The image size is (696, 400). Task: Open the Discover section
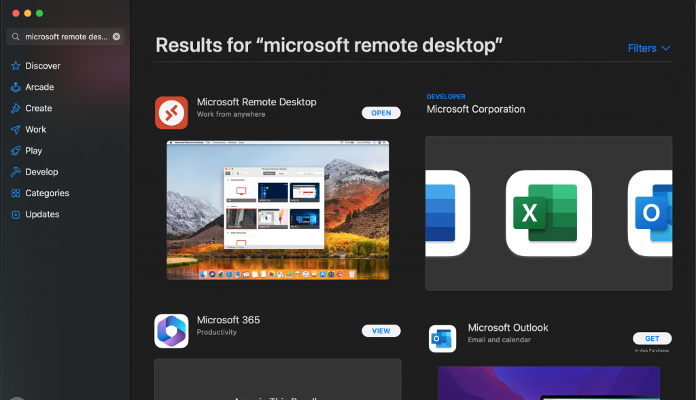pyautogui.click(x=42, y=66)
